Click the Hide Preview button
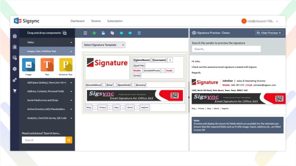The height and width of the screenshot is (166, 296). point(269,33)
